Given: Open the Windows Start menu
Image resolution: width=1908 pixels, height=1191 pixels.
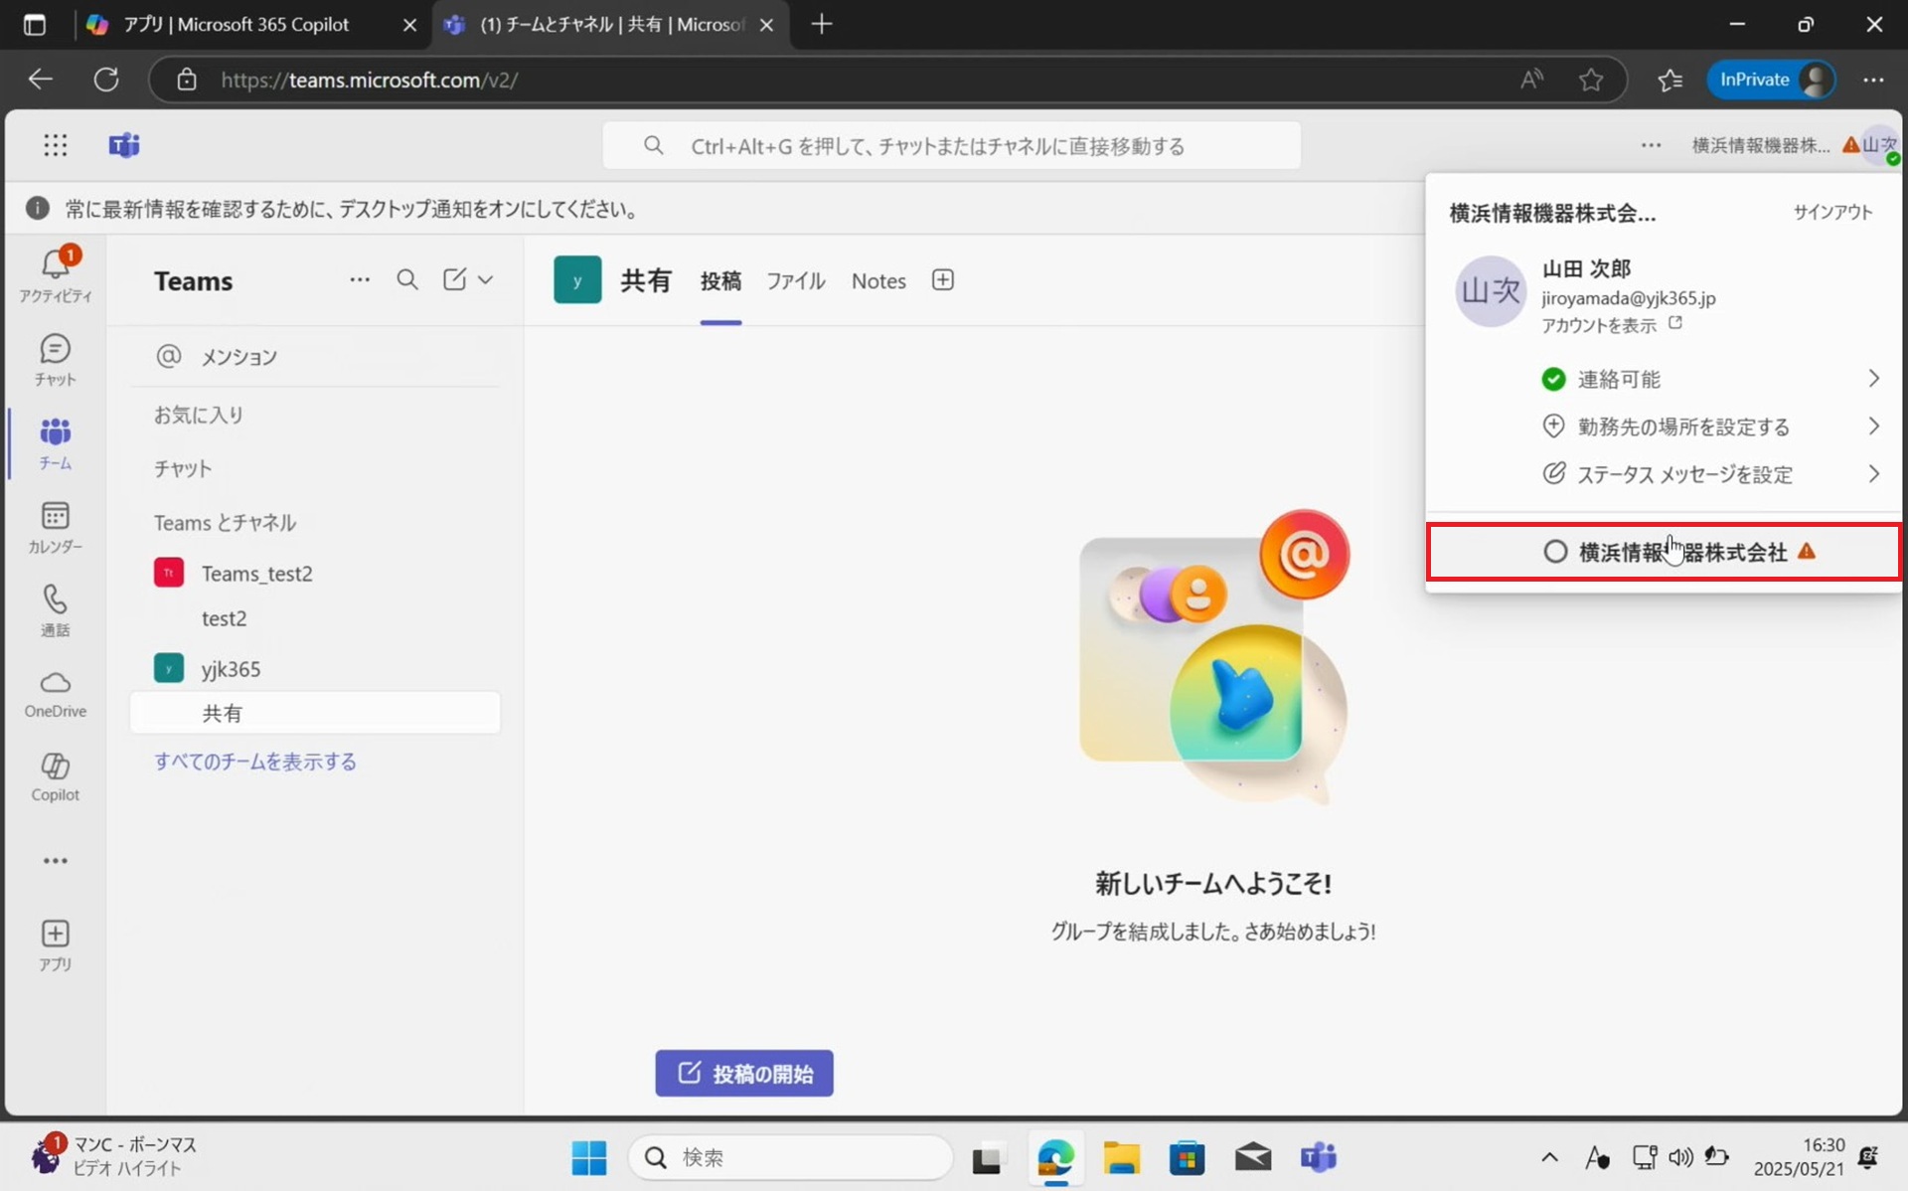Looking at the screenshot, I should coord(589,1157).
